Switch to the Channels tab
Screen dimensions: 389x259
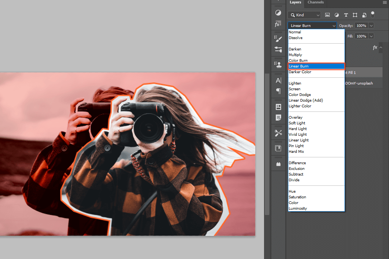(316, 2)
